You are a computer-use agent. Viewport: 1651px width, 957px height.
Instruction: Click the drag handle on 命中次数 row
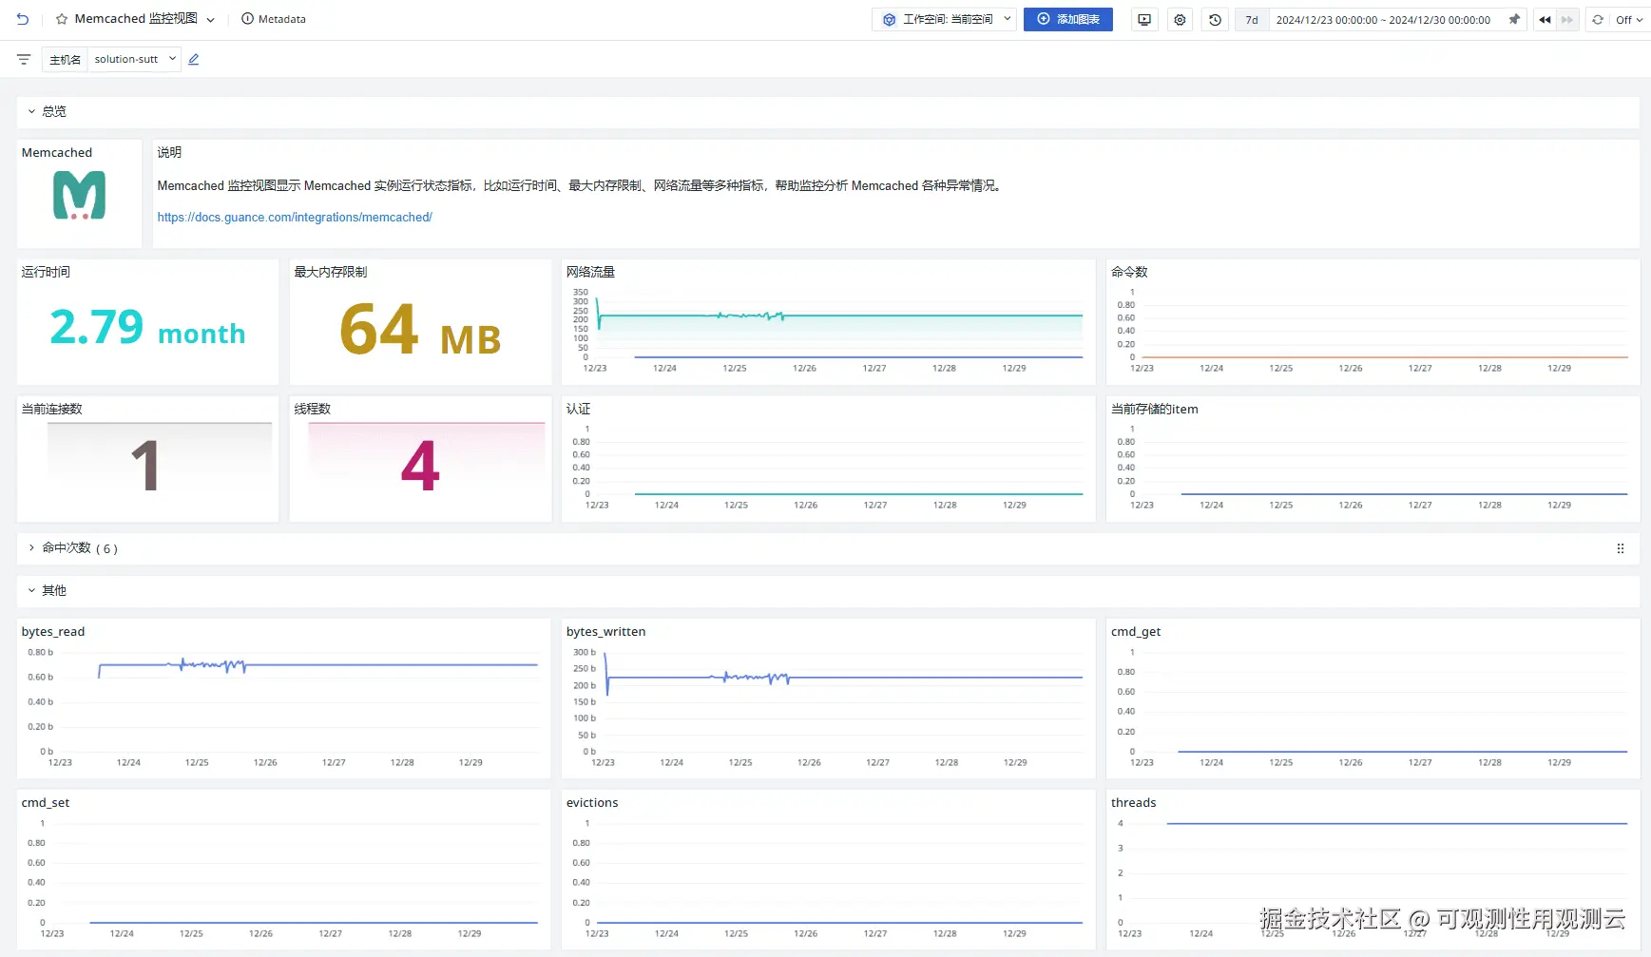[1620, 548]
